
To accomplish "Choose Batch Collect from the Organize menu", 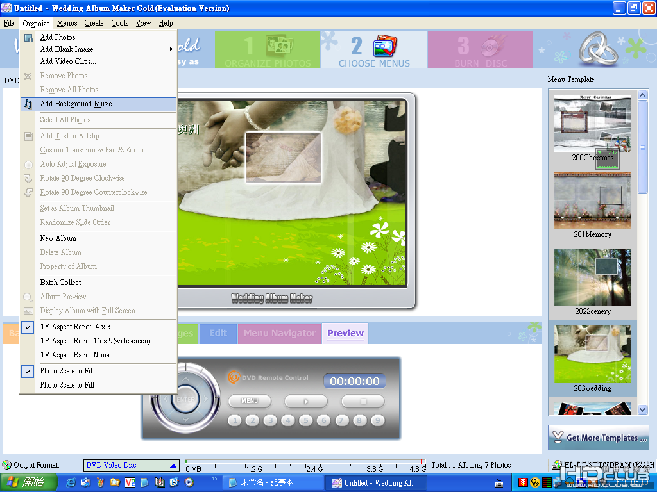I will 60,283.
